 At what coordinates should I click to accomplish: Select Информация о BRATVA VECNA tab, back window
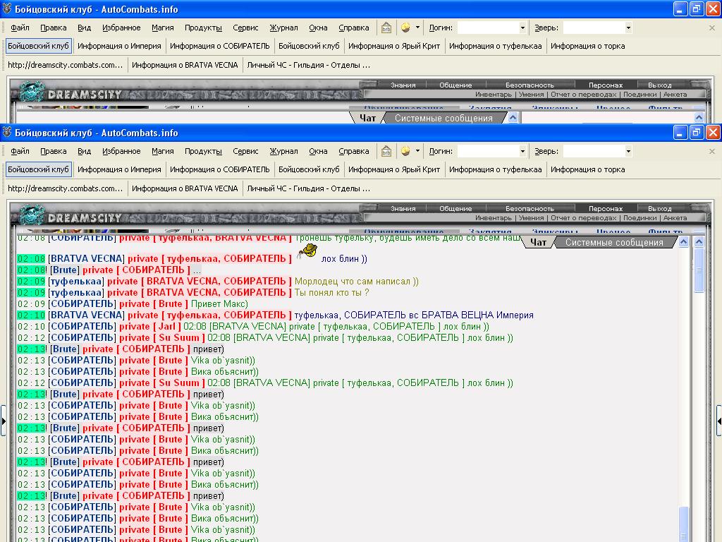[185, 65]
